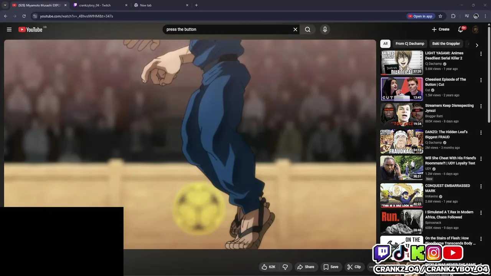Open a new browser tab
The image size is (491, 276).
196,5
